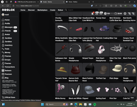
Task: Open Spotify from the taskbar
Action: [95, 104]
